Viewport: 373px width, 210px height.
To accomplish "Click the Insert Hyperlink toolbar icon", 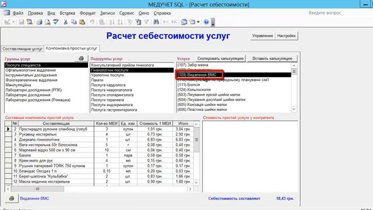I will click(x=102, y=22).
